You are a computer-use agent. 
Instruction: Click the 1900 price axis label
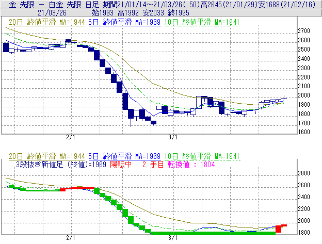pyautogui.click(x=304, y=105)
